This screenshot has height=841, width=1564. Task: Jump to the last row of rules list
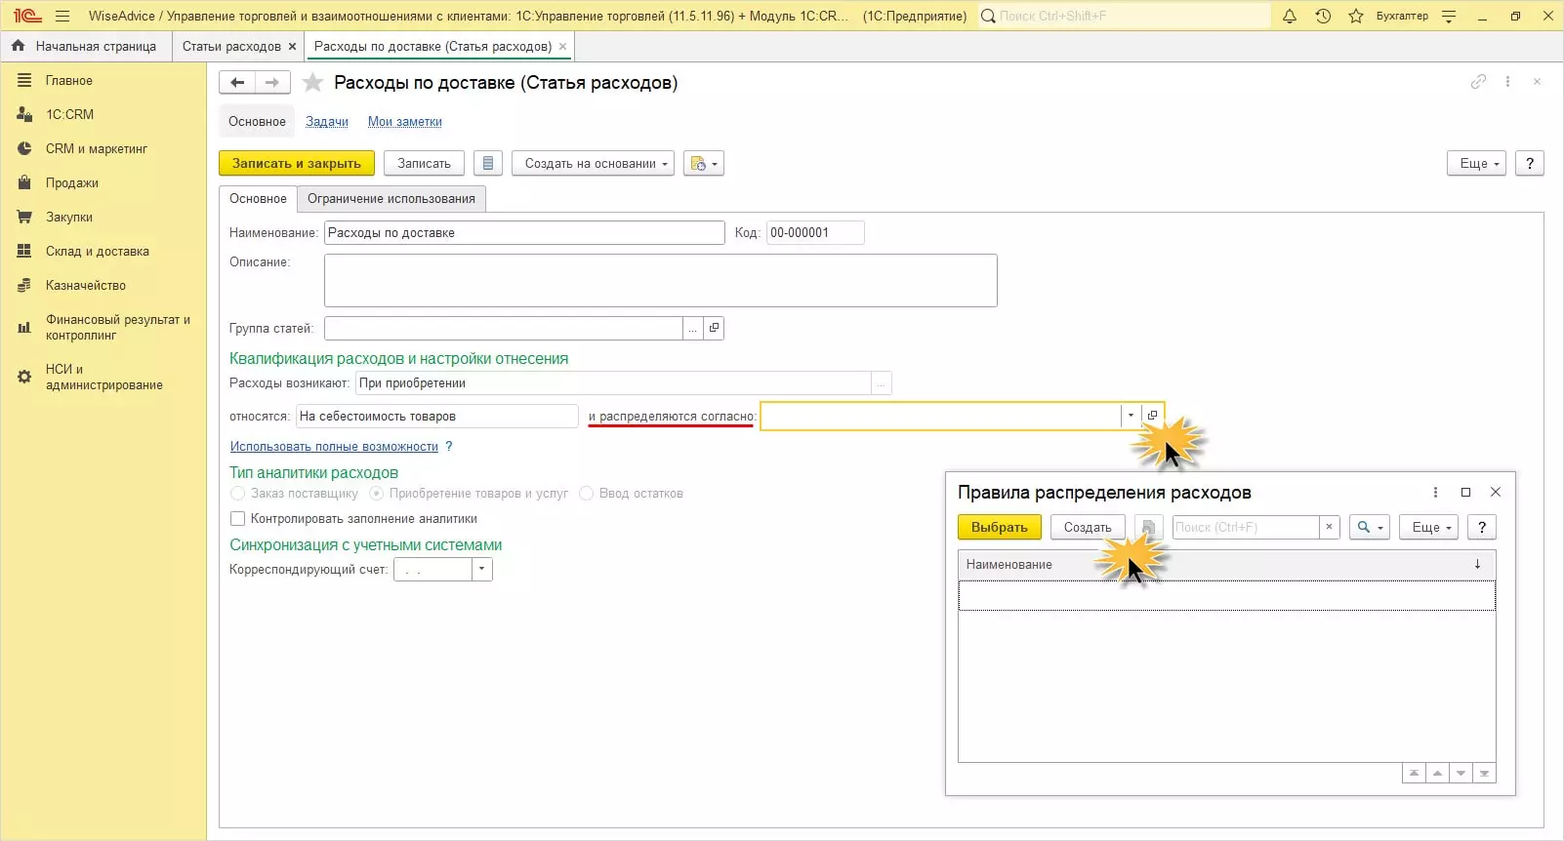pos(1484,774)
